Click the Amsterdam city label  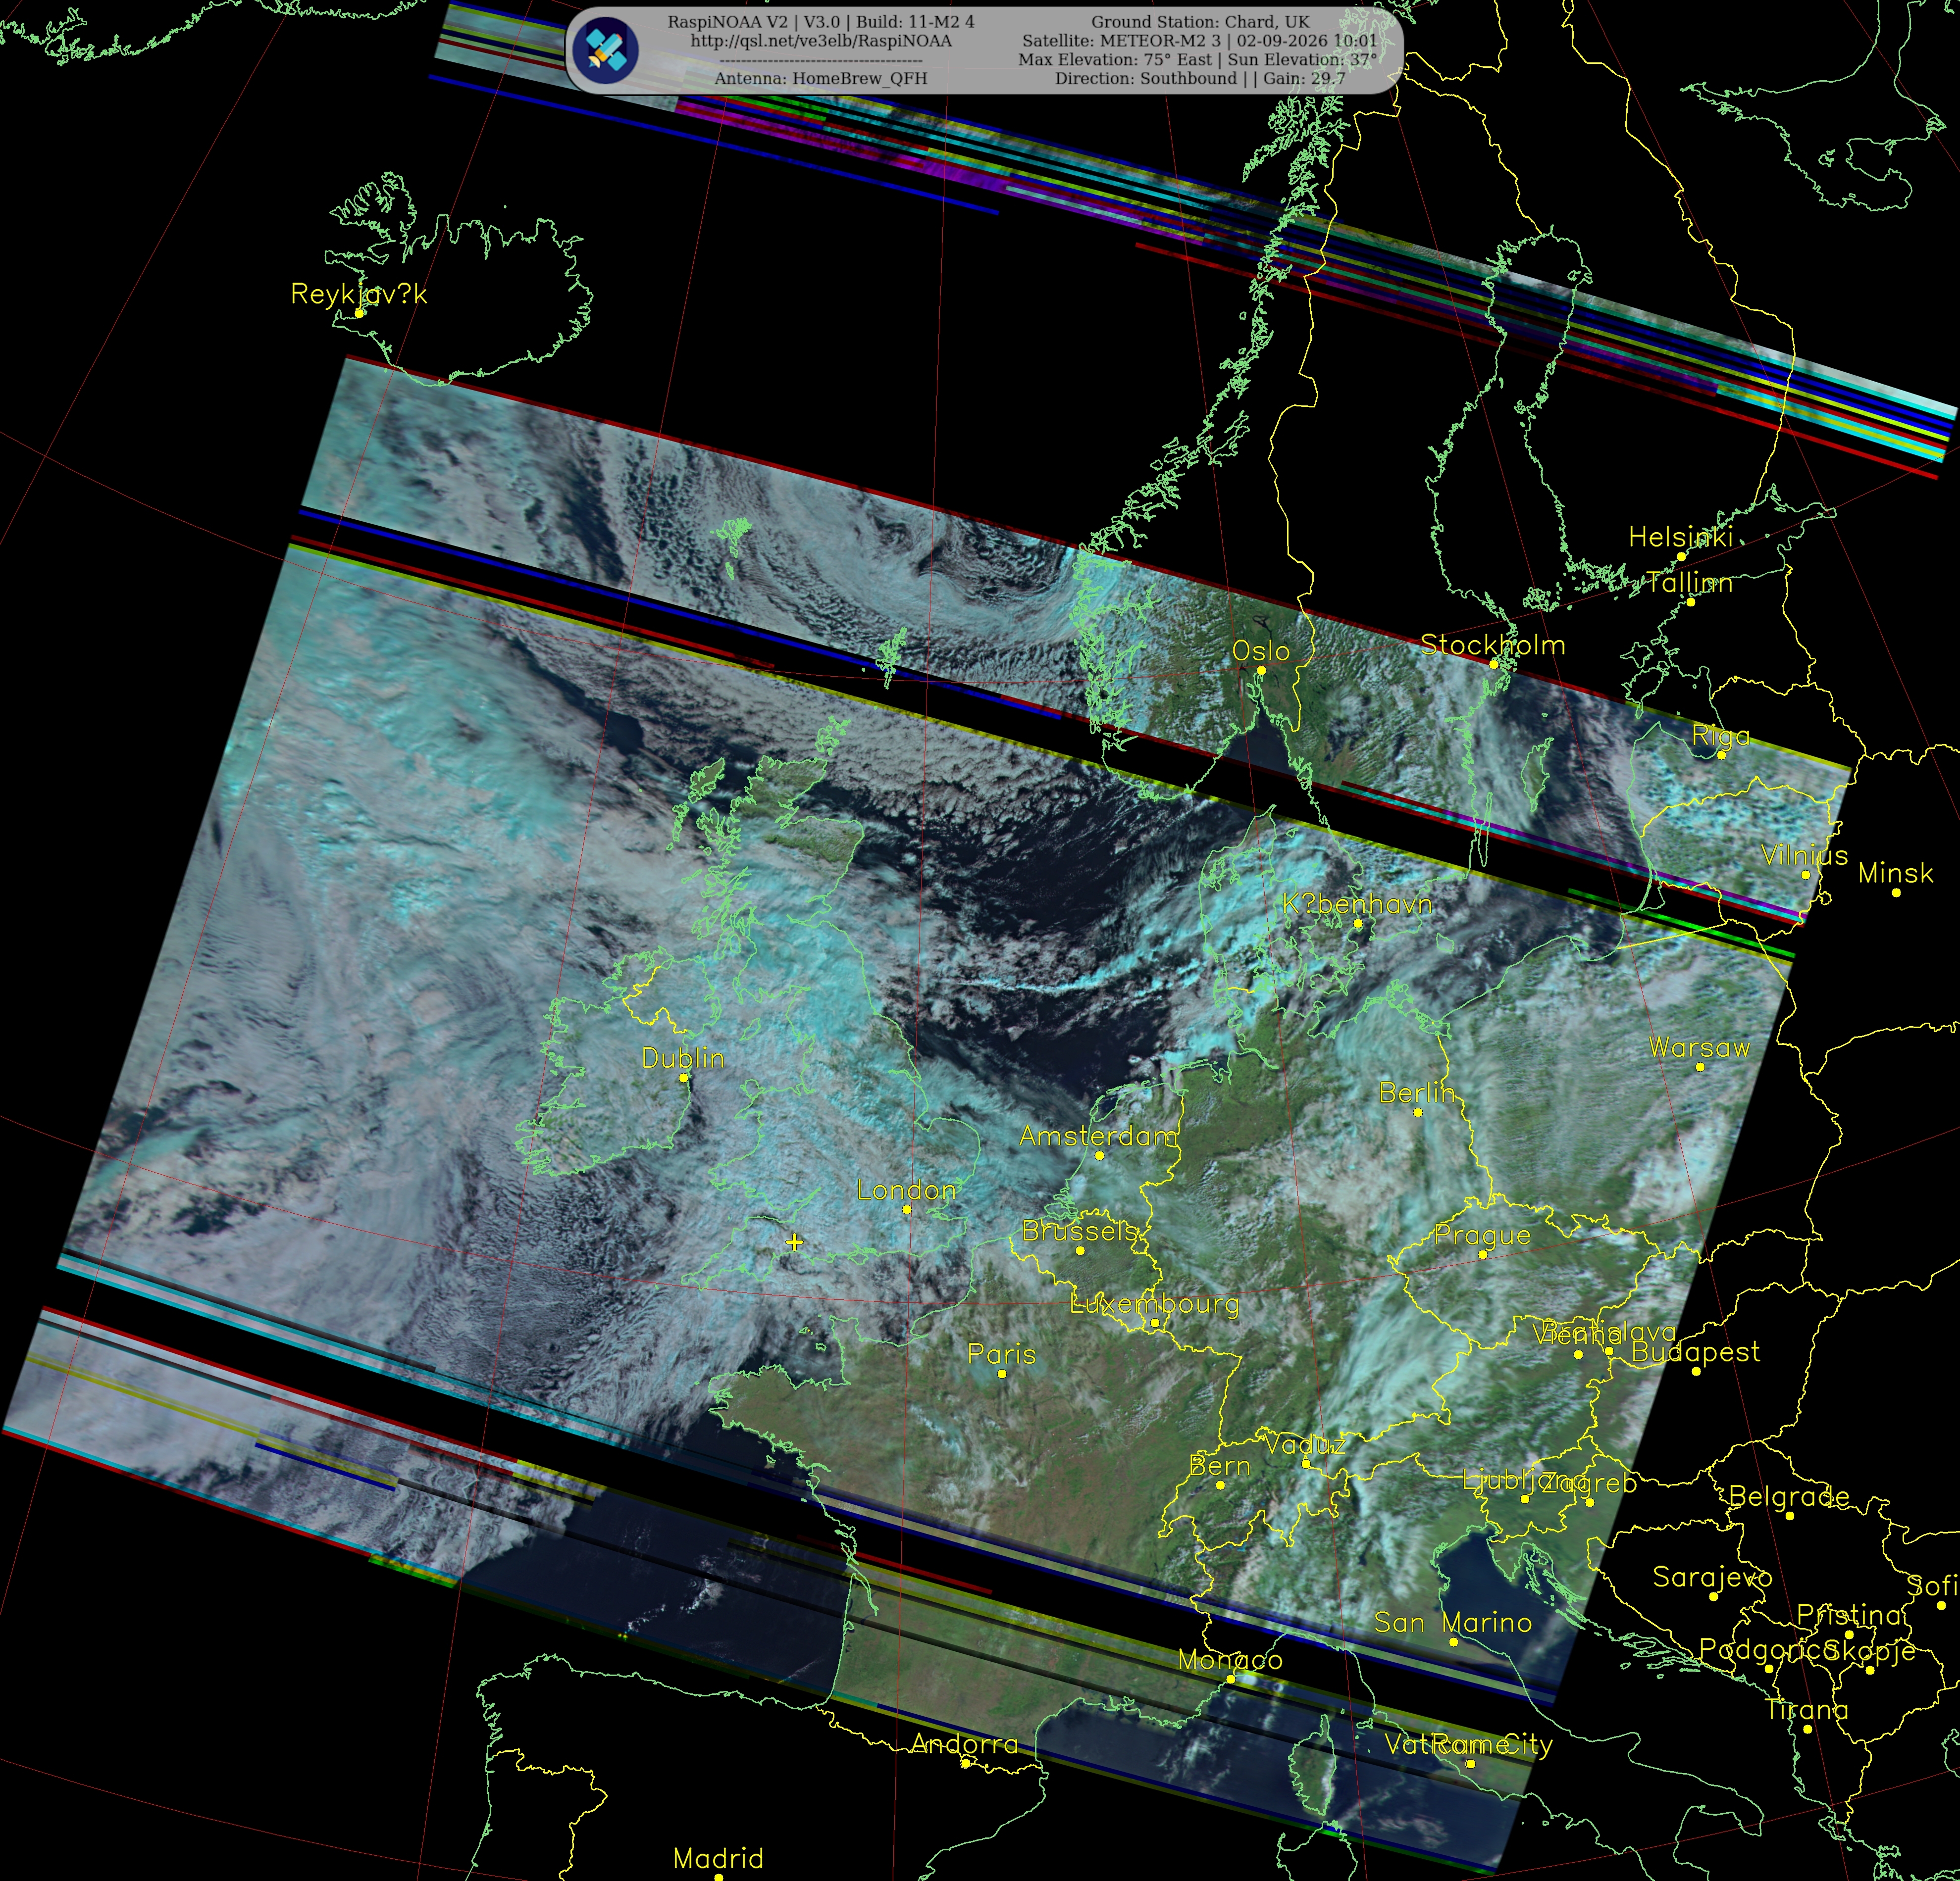(x=1098, y=1137)
